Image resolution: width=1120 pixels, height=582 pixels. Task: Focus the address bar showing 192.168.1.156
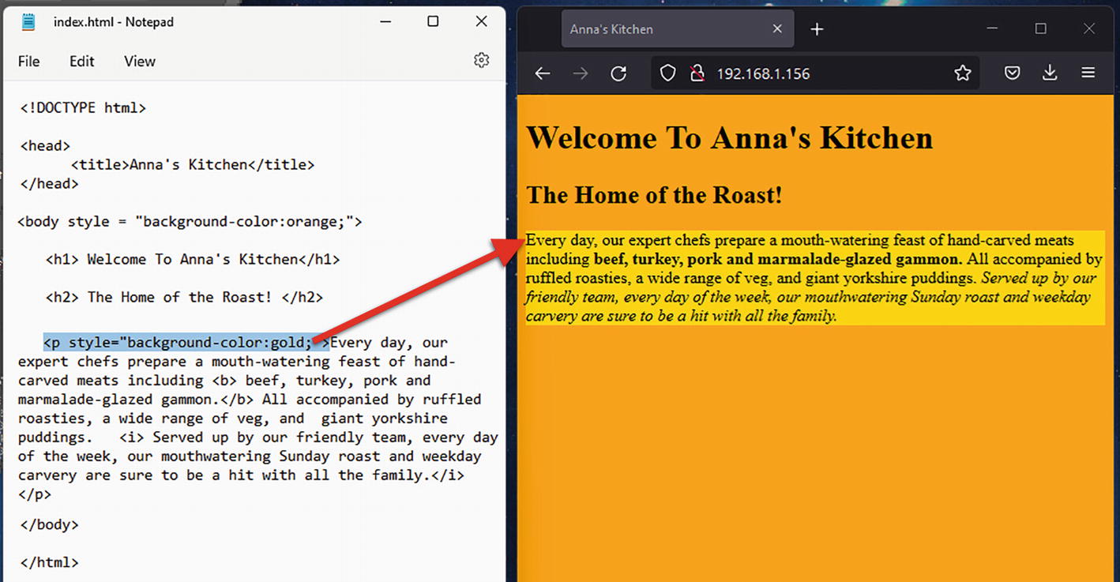pos(821,73)
